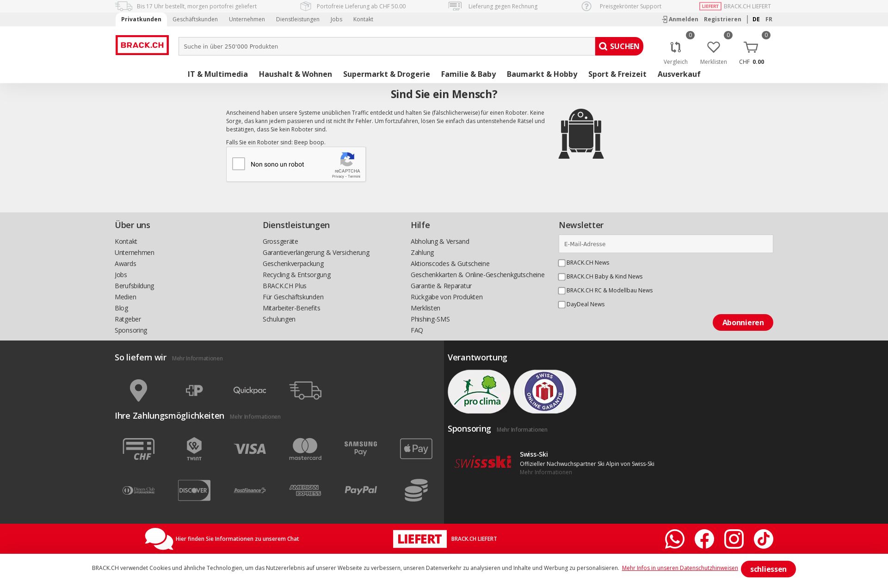Click the TWINT payment icon
This screenshot has height=582, width=888.
(x=194, y=449)
